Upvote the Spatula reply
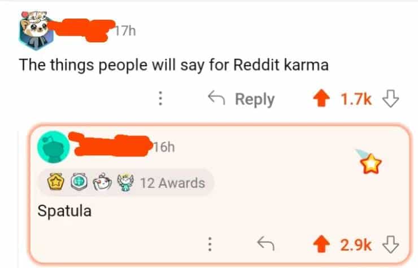This screenshot has height=268, width=418. 321,244
